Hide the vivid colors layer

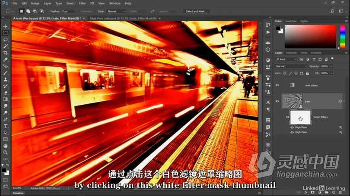(x=277, y=85)
